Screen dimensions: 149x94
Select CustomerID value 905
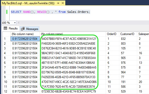128,58
